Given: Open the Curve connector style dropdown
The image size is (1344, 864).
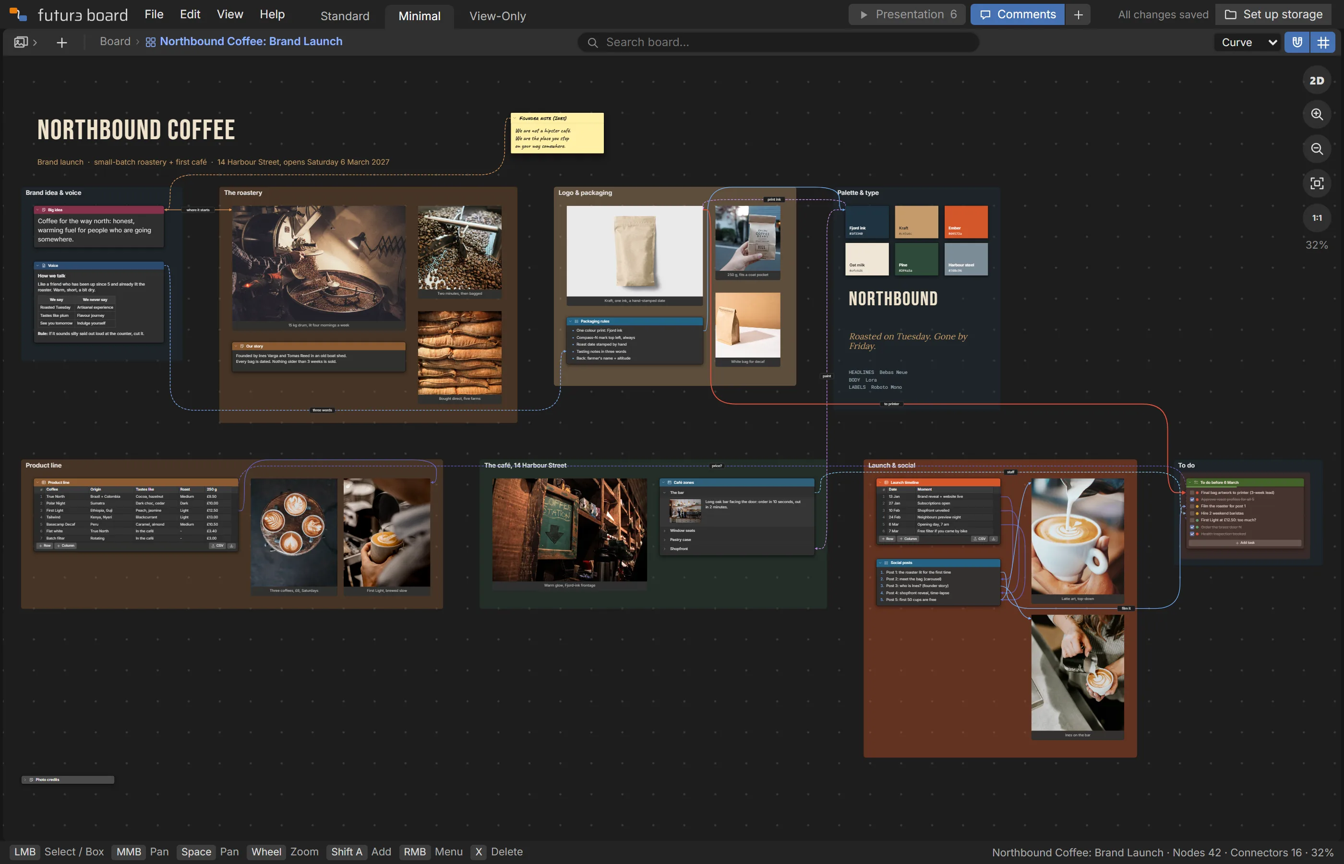Looking at the screenshot, I should [x=1248, y=42].
